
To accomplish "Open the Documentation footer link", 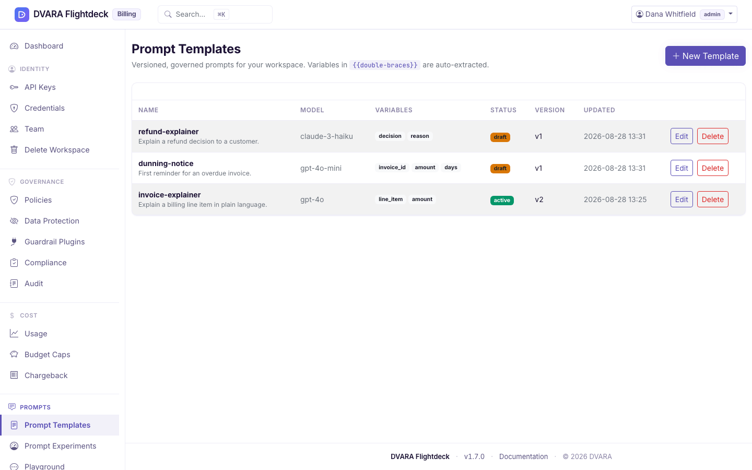I will (x=523, y=456).
